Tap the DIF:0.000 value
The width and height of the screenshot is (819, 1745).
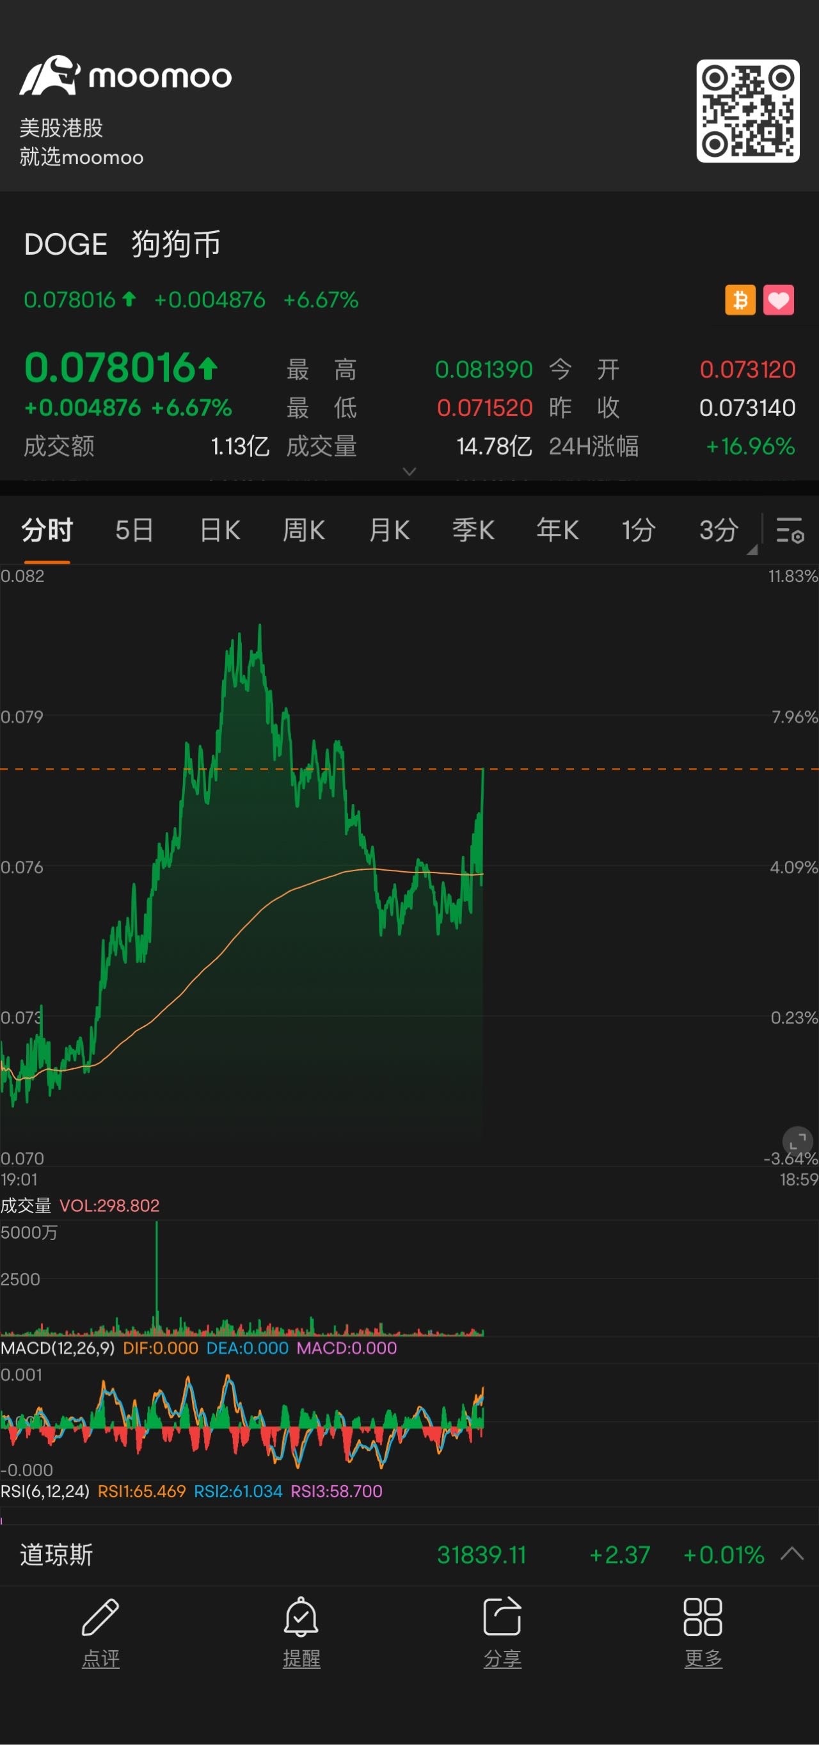pos(161,1348)
